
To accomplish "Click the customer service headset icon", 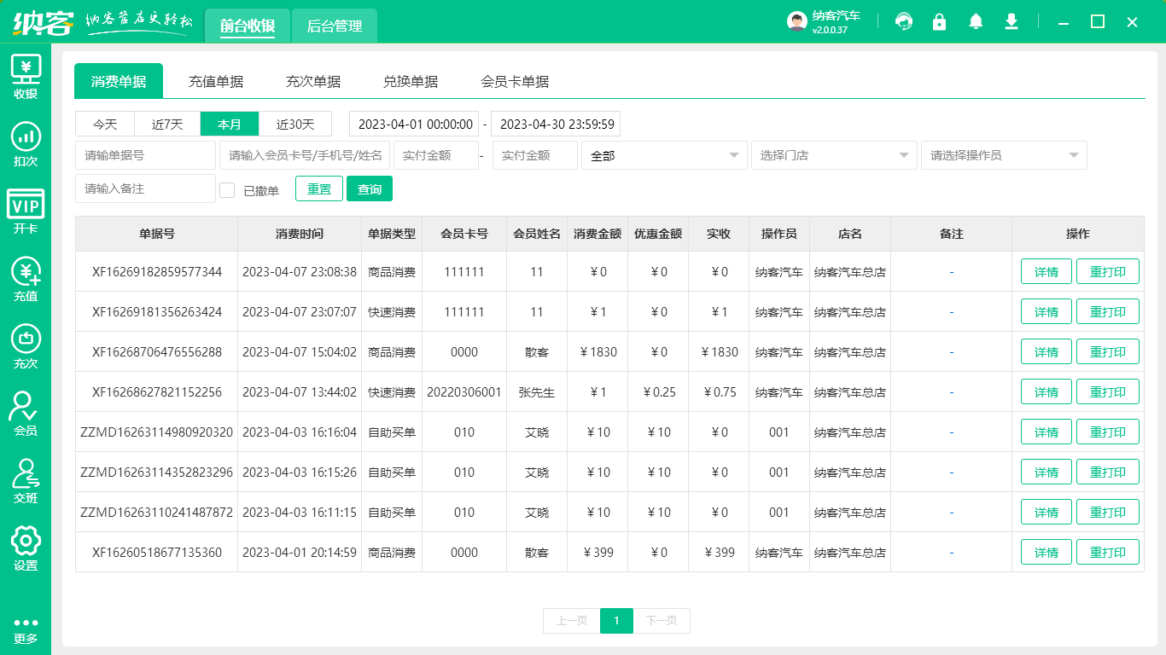I will pyautogui.click(x=904, y=21).
